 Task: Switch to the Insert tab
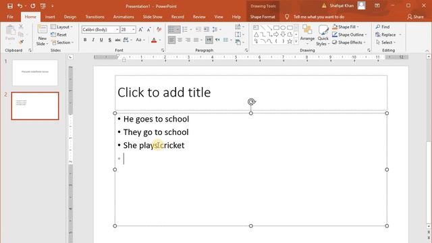coord(50,17)
